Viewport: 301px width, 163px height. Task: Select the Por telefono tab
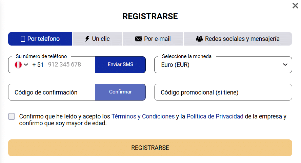point(40,39)
